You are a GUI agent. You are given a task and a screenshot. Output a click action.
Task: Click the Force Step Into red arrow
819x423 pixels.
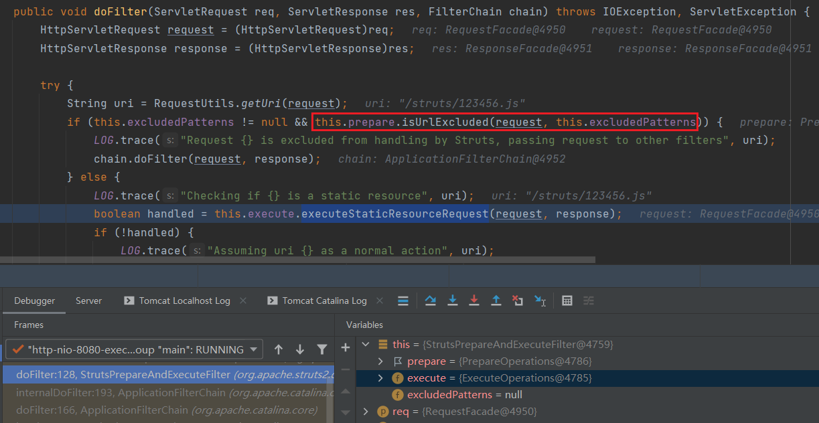tap(474, 301)
